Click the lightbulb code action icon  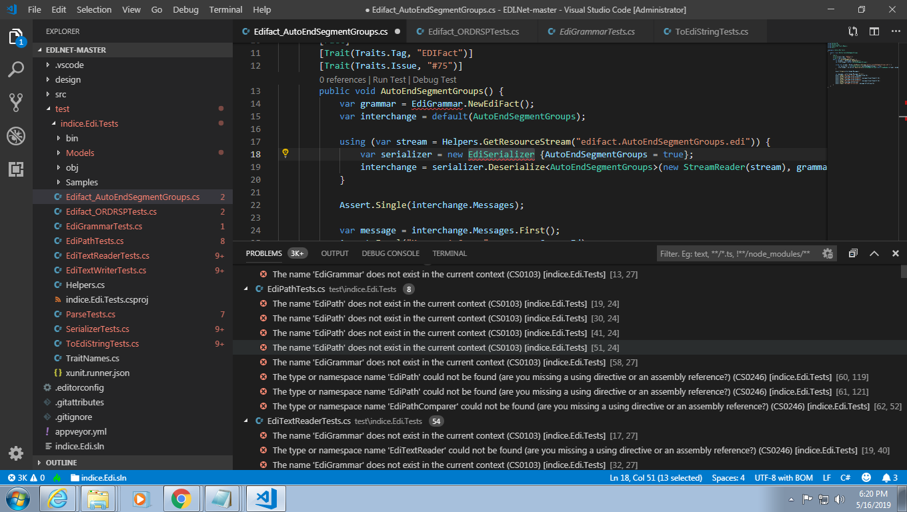pos(285,154)
